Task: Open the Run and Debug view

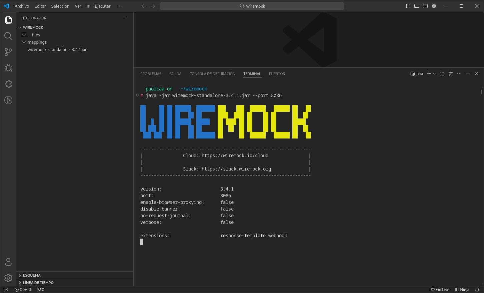Action: [8, 68]
